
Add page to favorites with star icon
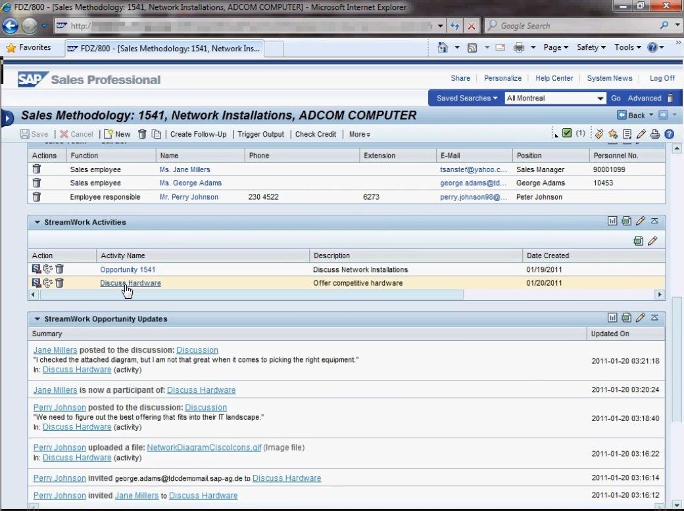tap(613, 134)
